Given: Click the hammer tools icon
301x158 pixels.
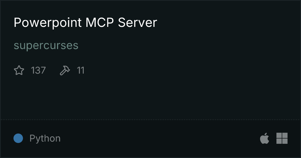Looking at the screenshot, I should tap(65, 70).
